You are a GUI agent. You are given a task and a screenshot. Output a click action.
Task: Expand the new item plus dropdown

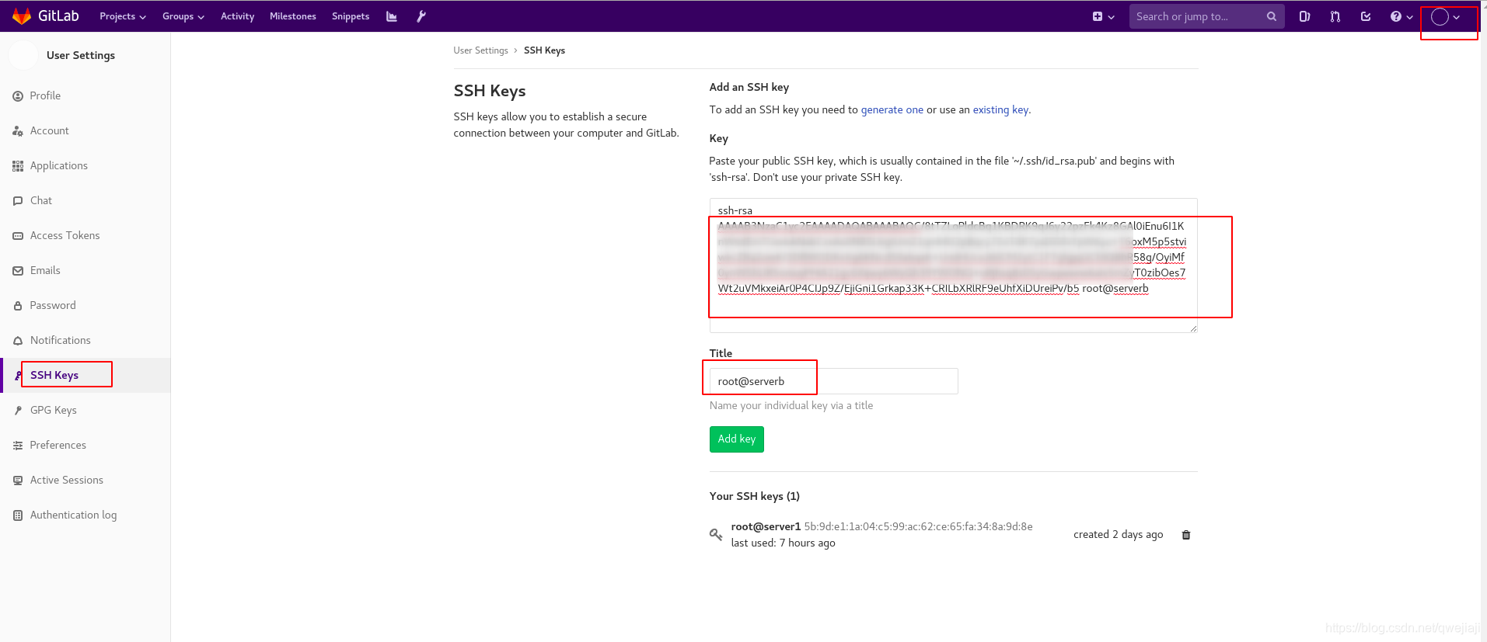pos(1103,16)
